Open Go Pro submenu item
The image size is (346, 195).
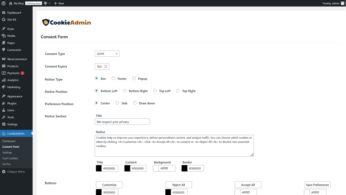(7, 164)
